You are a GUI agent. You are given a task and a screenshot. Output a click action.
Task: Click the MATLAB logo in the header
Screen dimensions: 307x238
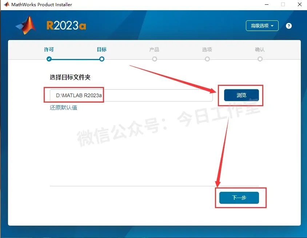pyautogui.click(x=26, y=25)
